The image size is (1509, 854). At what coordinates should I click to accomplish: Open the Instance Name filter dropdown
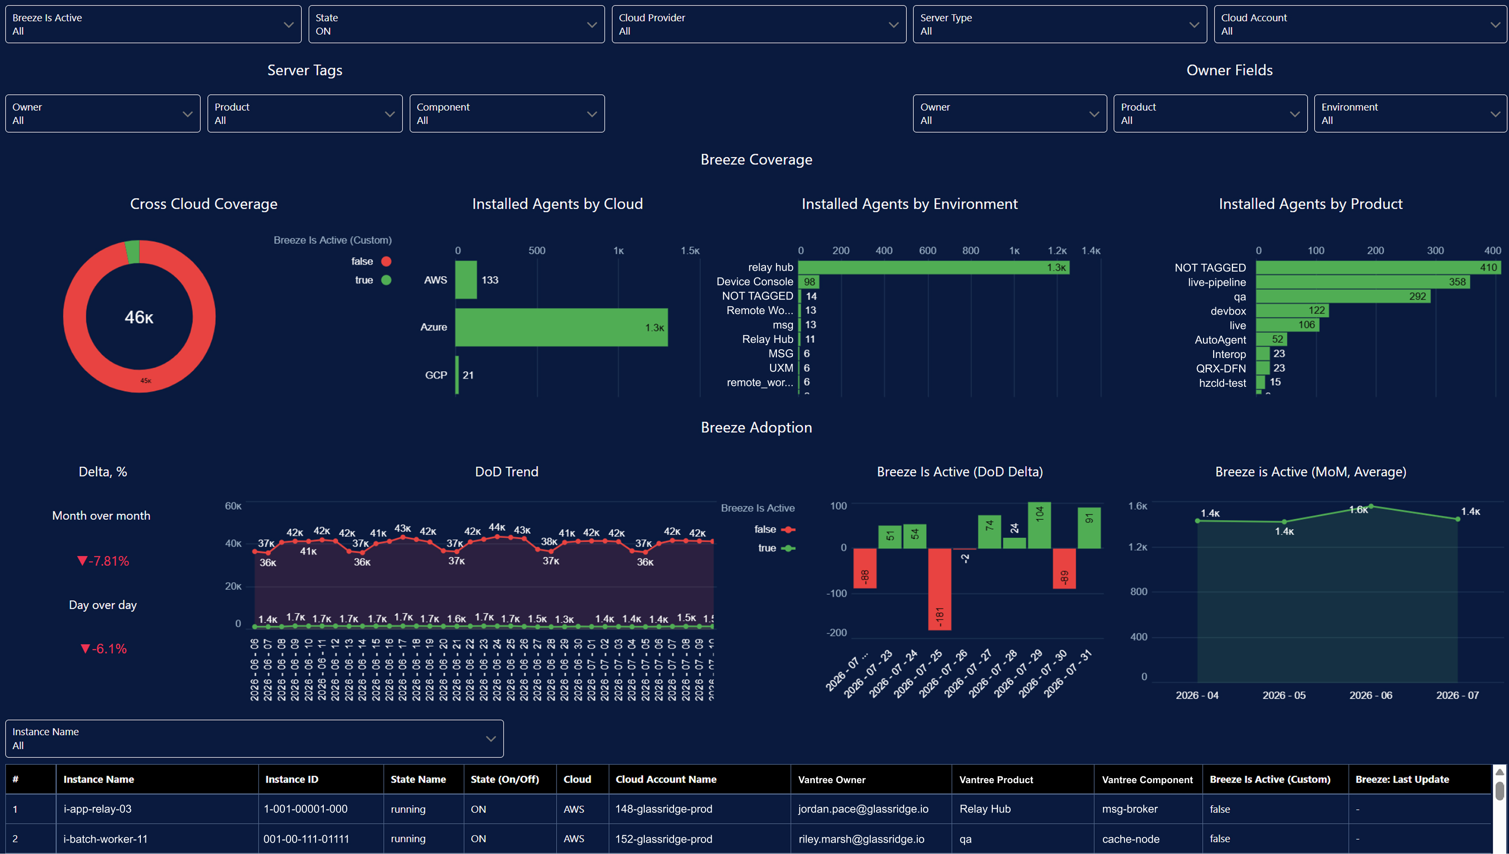pyautogui.click(x=255, y=738)
